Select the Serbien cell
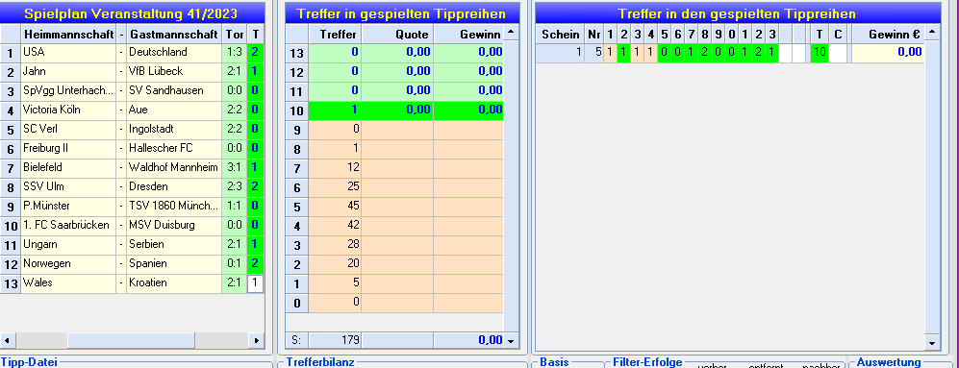The height and width of the screenshot is (368, 959). coord(174,244)
